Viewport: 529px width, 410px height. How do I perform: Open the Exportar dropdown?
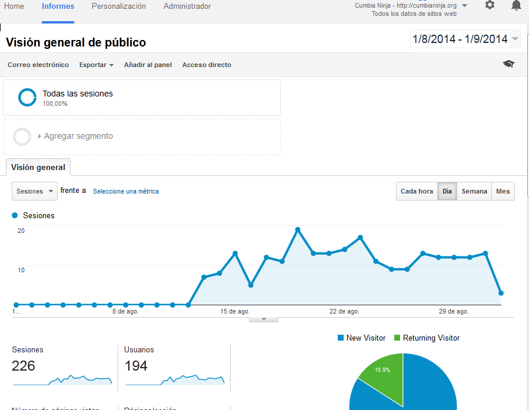(x=96, y=65)
